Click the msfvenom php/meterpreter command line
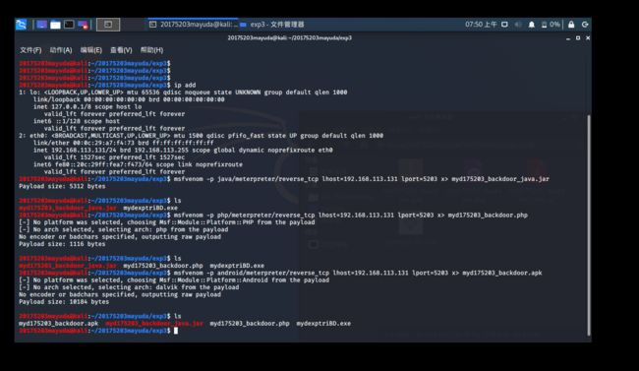The width and height of the screenshot is (639, 371). (x=351, y=216)
